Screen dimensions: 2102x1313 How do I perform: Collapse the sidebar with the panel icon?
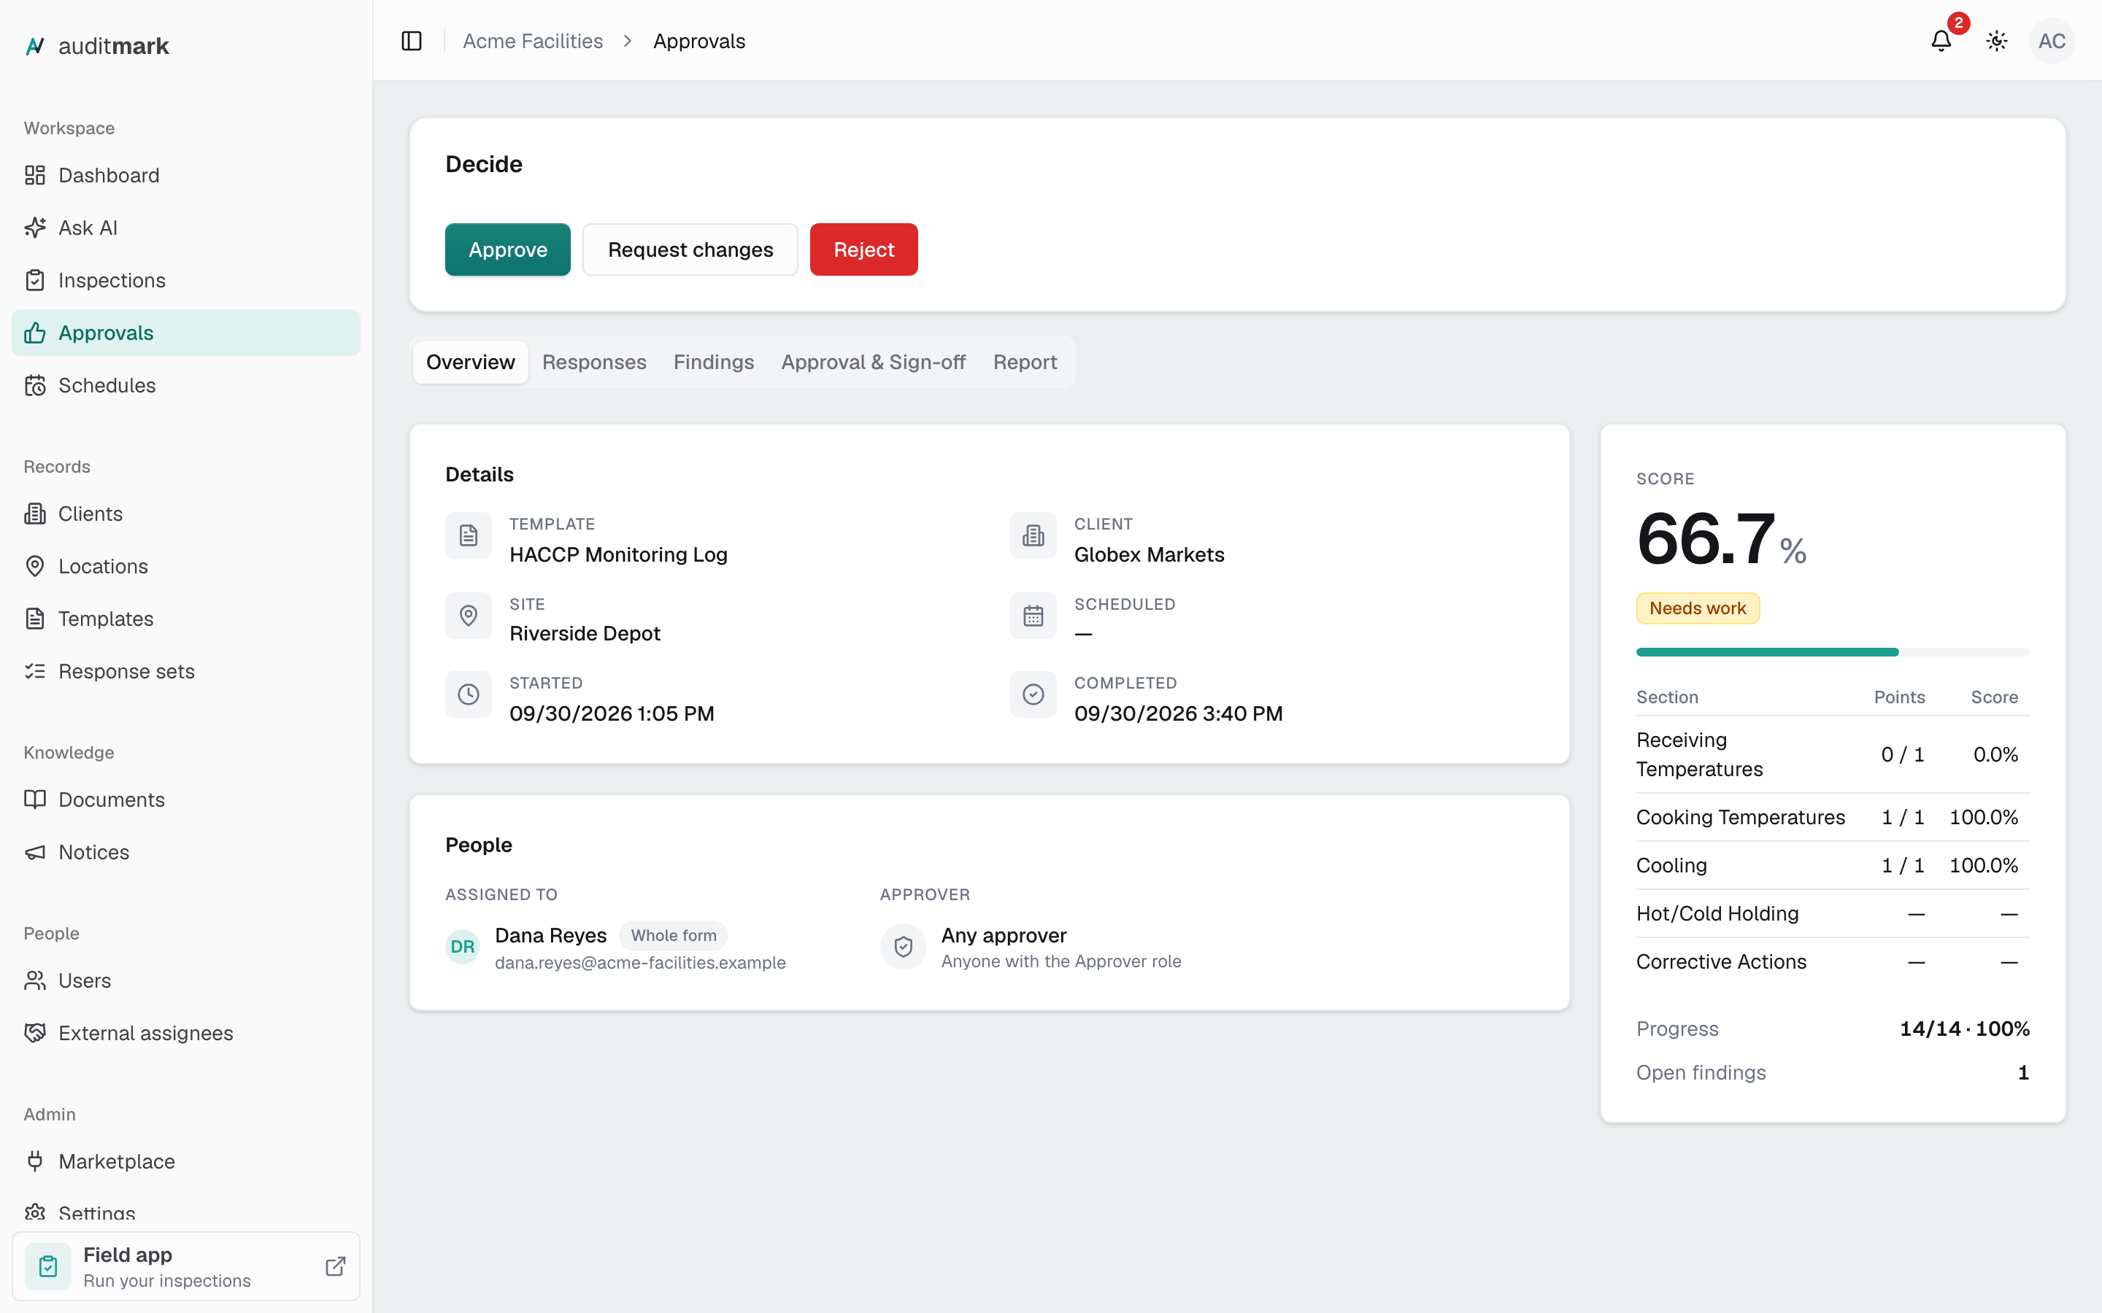[x=412, y=41]
